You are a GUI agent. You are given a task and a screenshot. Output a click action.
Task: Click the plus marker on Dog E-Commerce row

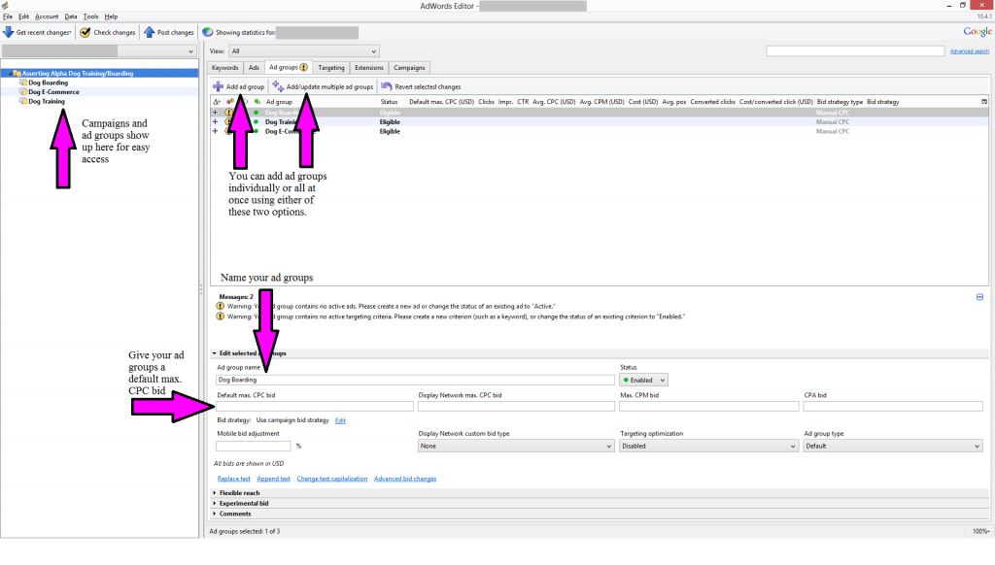coord(215,131)
